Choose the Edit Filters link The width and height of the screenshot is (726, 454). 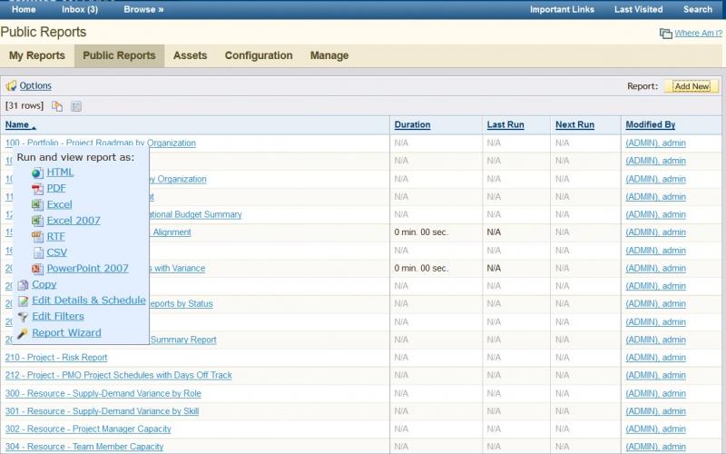(x=58, y=316)
